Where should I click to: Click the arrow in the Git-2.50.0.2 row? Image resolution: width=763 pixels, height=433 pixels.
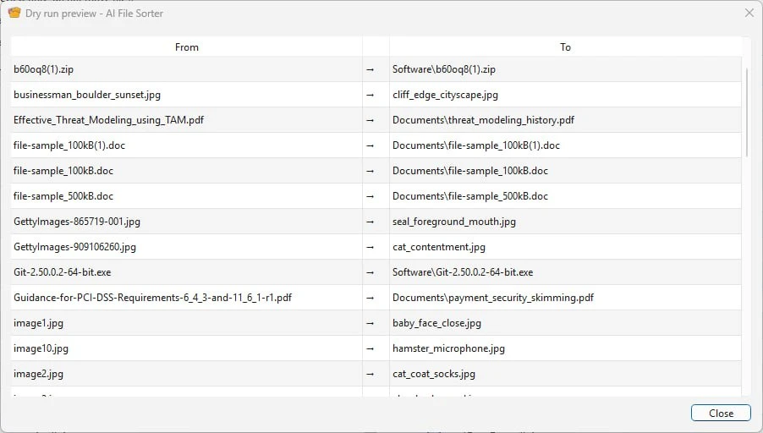(x=370, y=272)
